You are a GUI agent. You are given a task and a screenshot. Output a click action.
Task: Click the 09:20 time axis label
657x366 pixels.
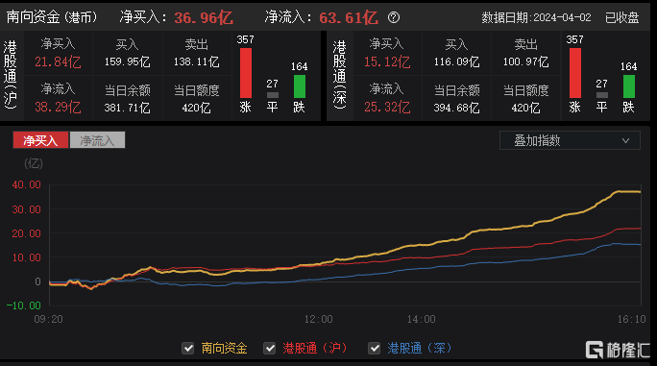pos(48,320)
